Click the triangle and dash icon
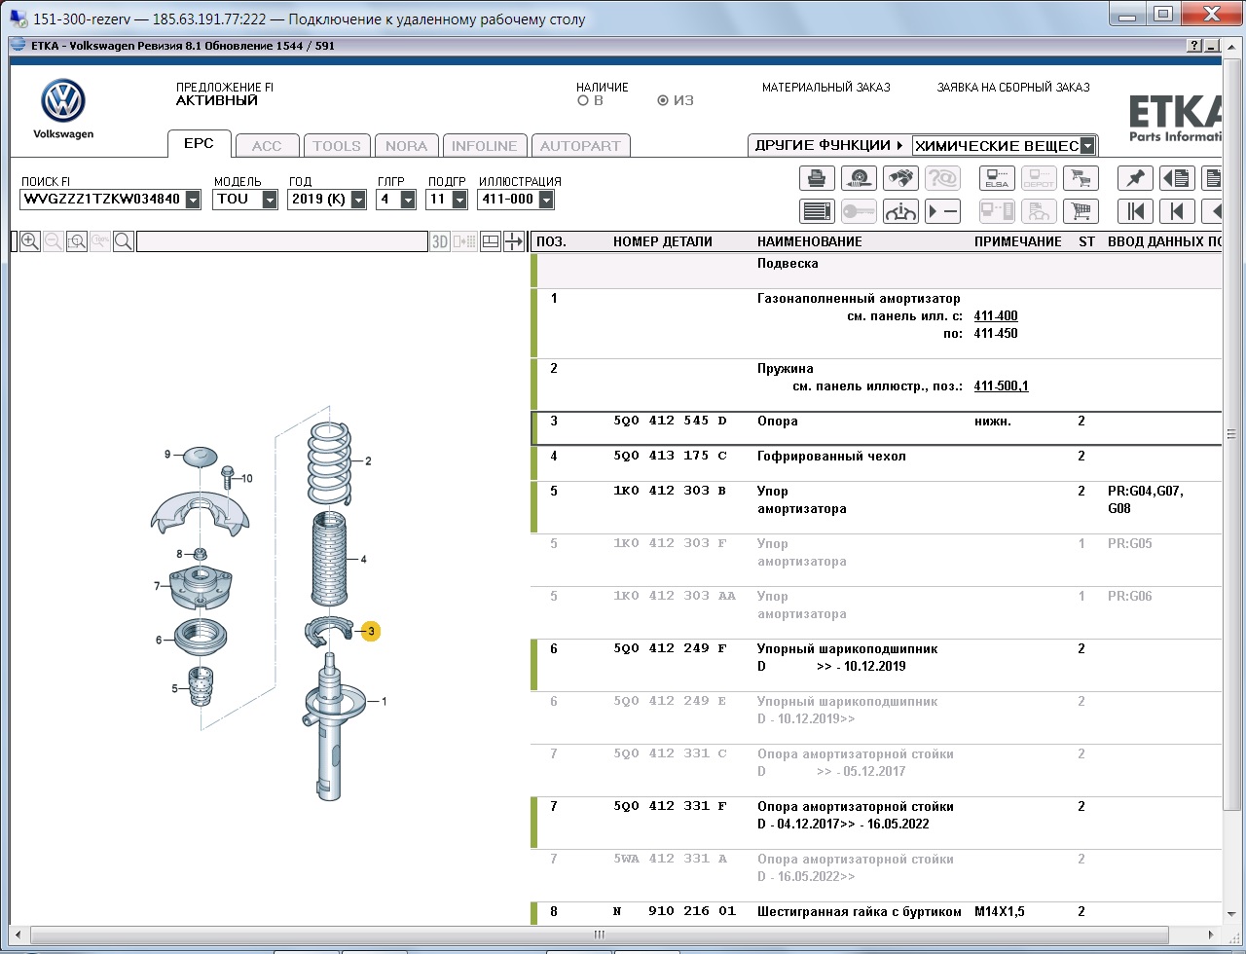The height and width of the screenshot is (954, 1246). pyautogui.click(x=942, y=211)
